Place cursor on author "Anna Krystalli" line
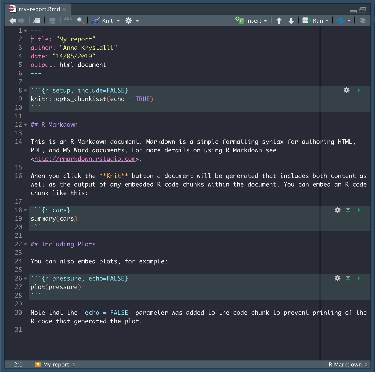This screenshot has height=372, width=375. click(74, 48)
